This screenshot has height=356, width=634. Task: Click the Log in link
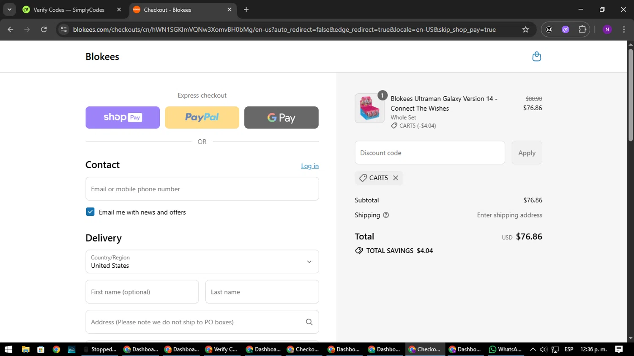(x=310, y=166)
